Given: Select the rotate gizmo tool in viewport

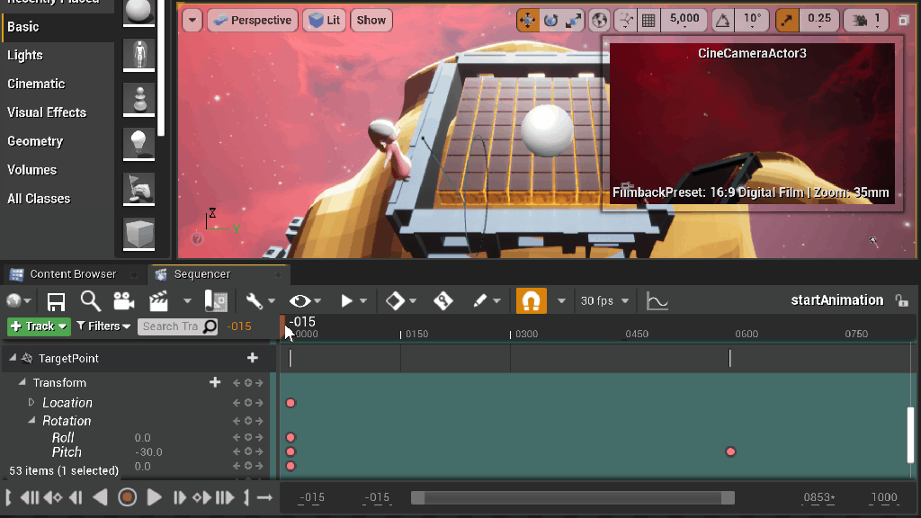Looking at the screenshot, I should click(550, 19).
